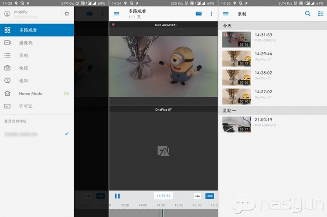The width and height of the screenshot is (327, 217).
Task: Click the 录制 list icon in sidebar
Action: pyautogui.click(x=7, y=55)
